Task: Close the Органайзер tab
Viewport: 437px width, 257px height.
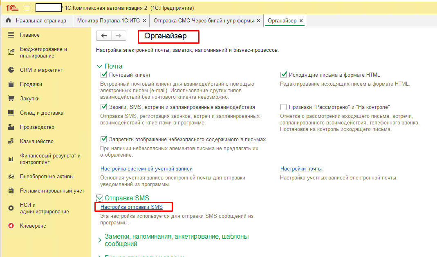Action: point(301,20)
